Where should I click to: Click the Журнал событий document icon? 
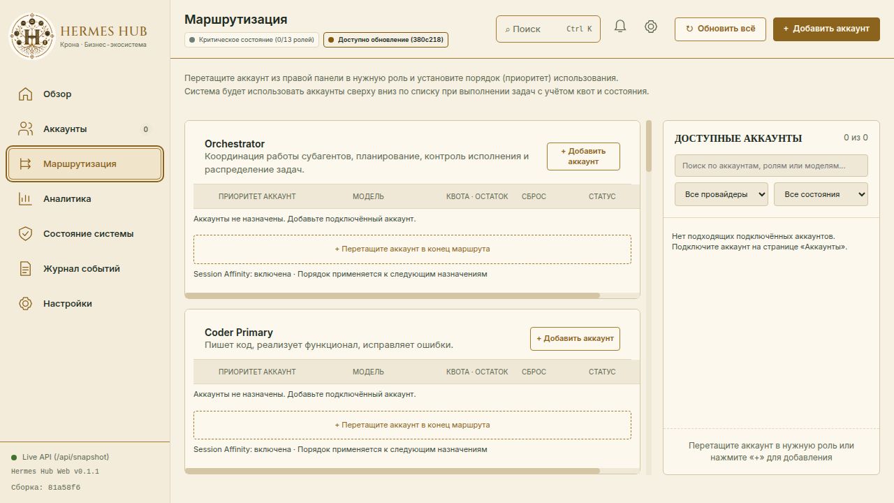pos(25,269)
